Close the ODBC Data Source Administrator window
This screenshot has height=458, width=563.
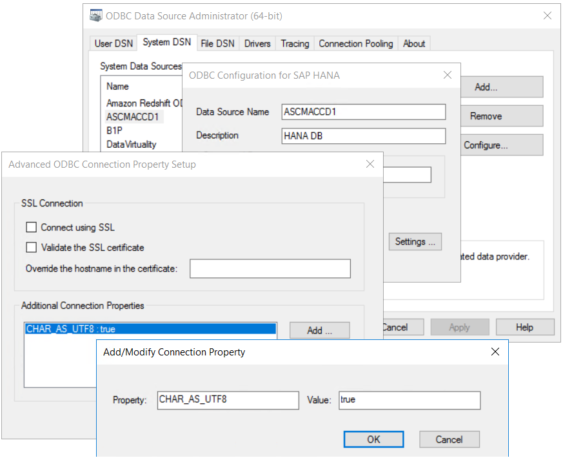548,15
